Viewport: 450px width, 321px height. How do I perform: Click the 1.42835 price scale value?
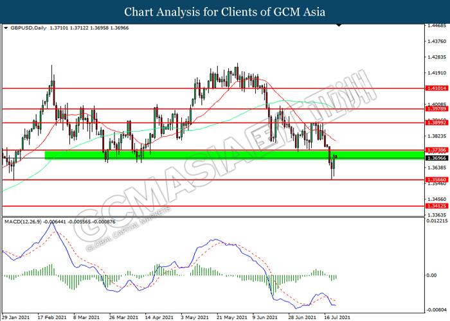click(437, 57)
